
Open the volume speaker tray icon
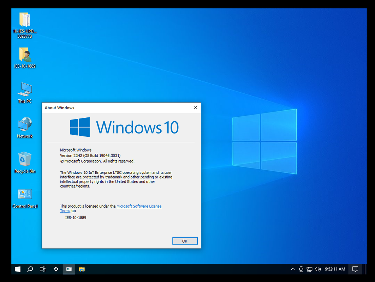tap(318, 269)
